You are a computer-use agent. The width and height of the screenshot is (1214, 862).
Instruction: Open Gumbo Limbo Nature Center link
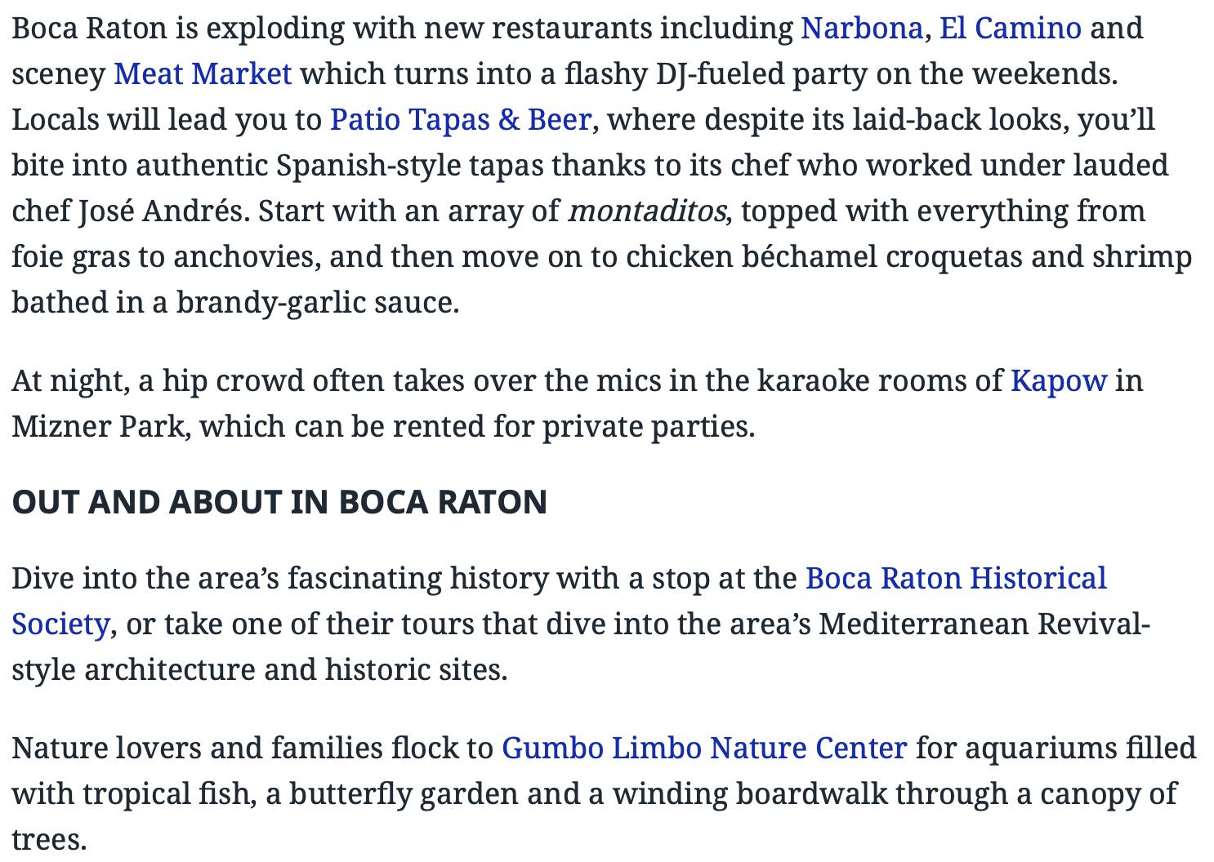[x=704, y=749]
